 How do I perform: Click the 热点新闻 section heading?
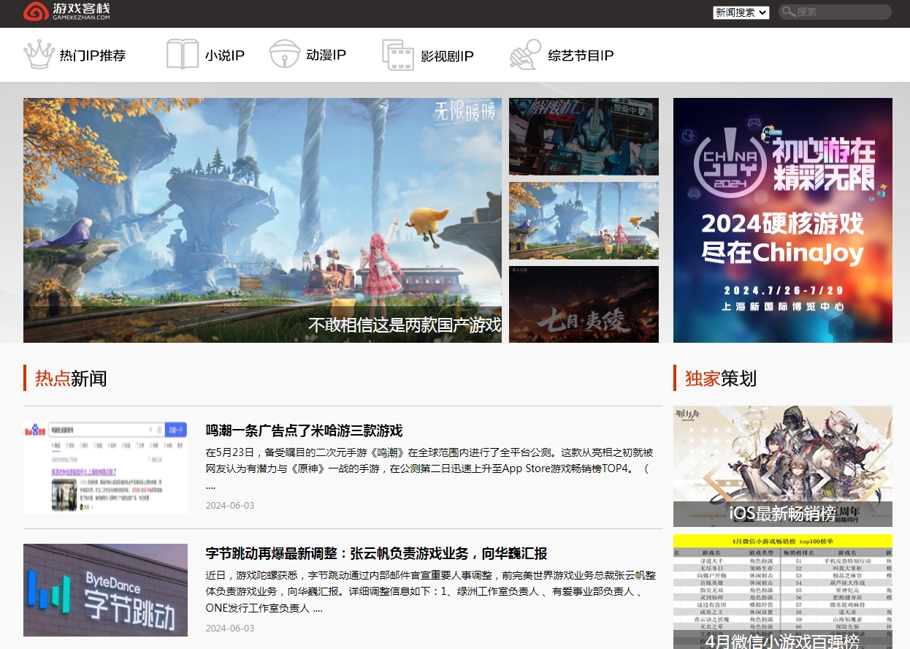[71, 379]
